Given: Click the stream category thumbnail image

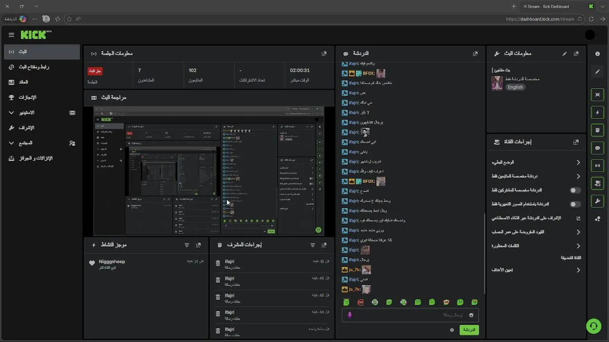Looking at the screenshot, I should pos(497,83).
